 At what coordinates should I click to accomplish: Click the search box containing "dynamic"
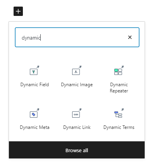pos(77,37)
